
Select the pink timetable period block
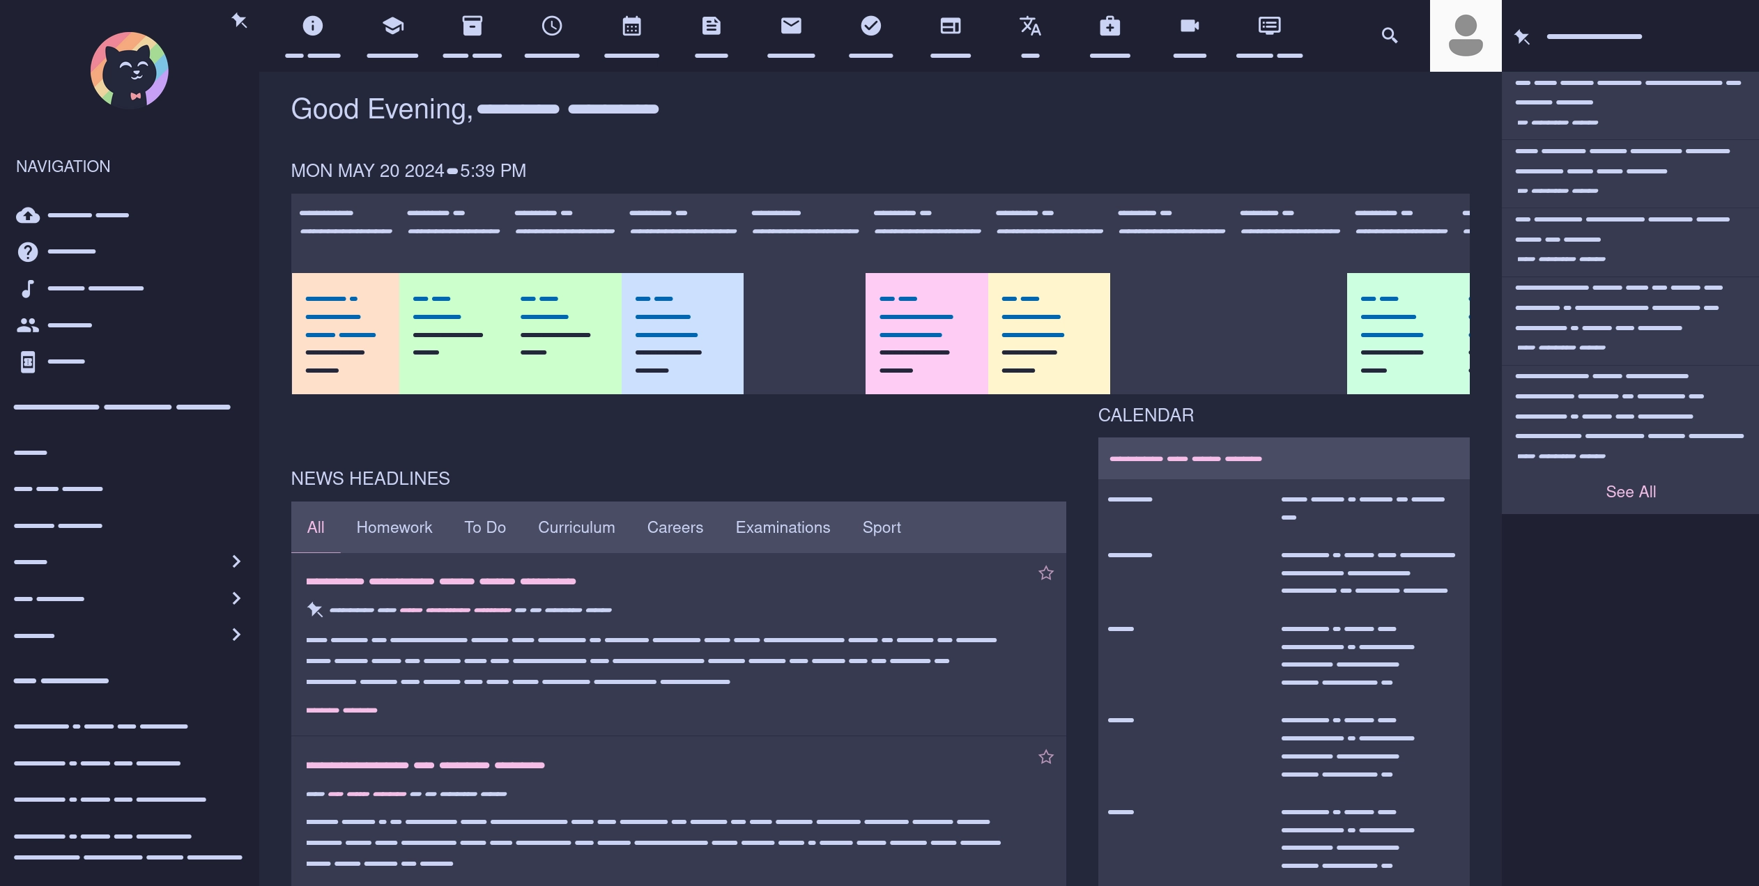click(925, 334)
